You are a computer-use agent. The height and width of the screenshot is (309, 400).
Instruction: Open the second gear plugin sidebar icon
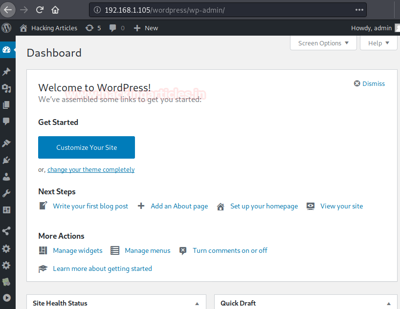pos(6,266)
